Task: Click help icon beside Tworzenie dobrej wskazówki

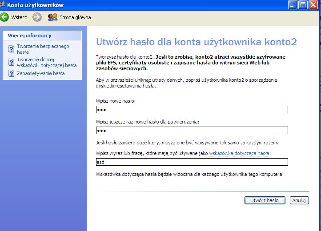Action: tap(12, 62)
